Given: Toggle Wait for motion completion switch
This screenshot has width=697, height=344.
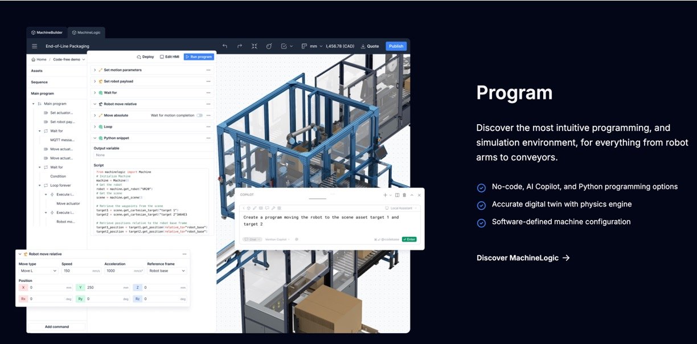Looking at the screenshot, I should 199,116.
